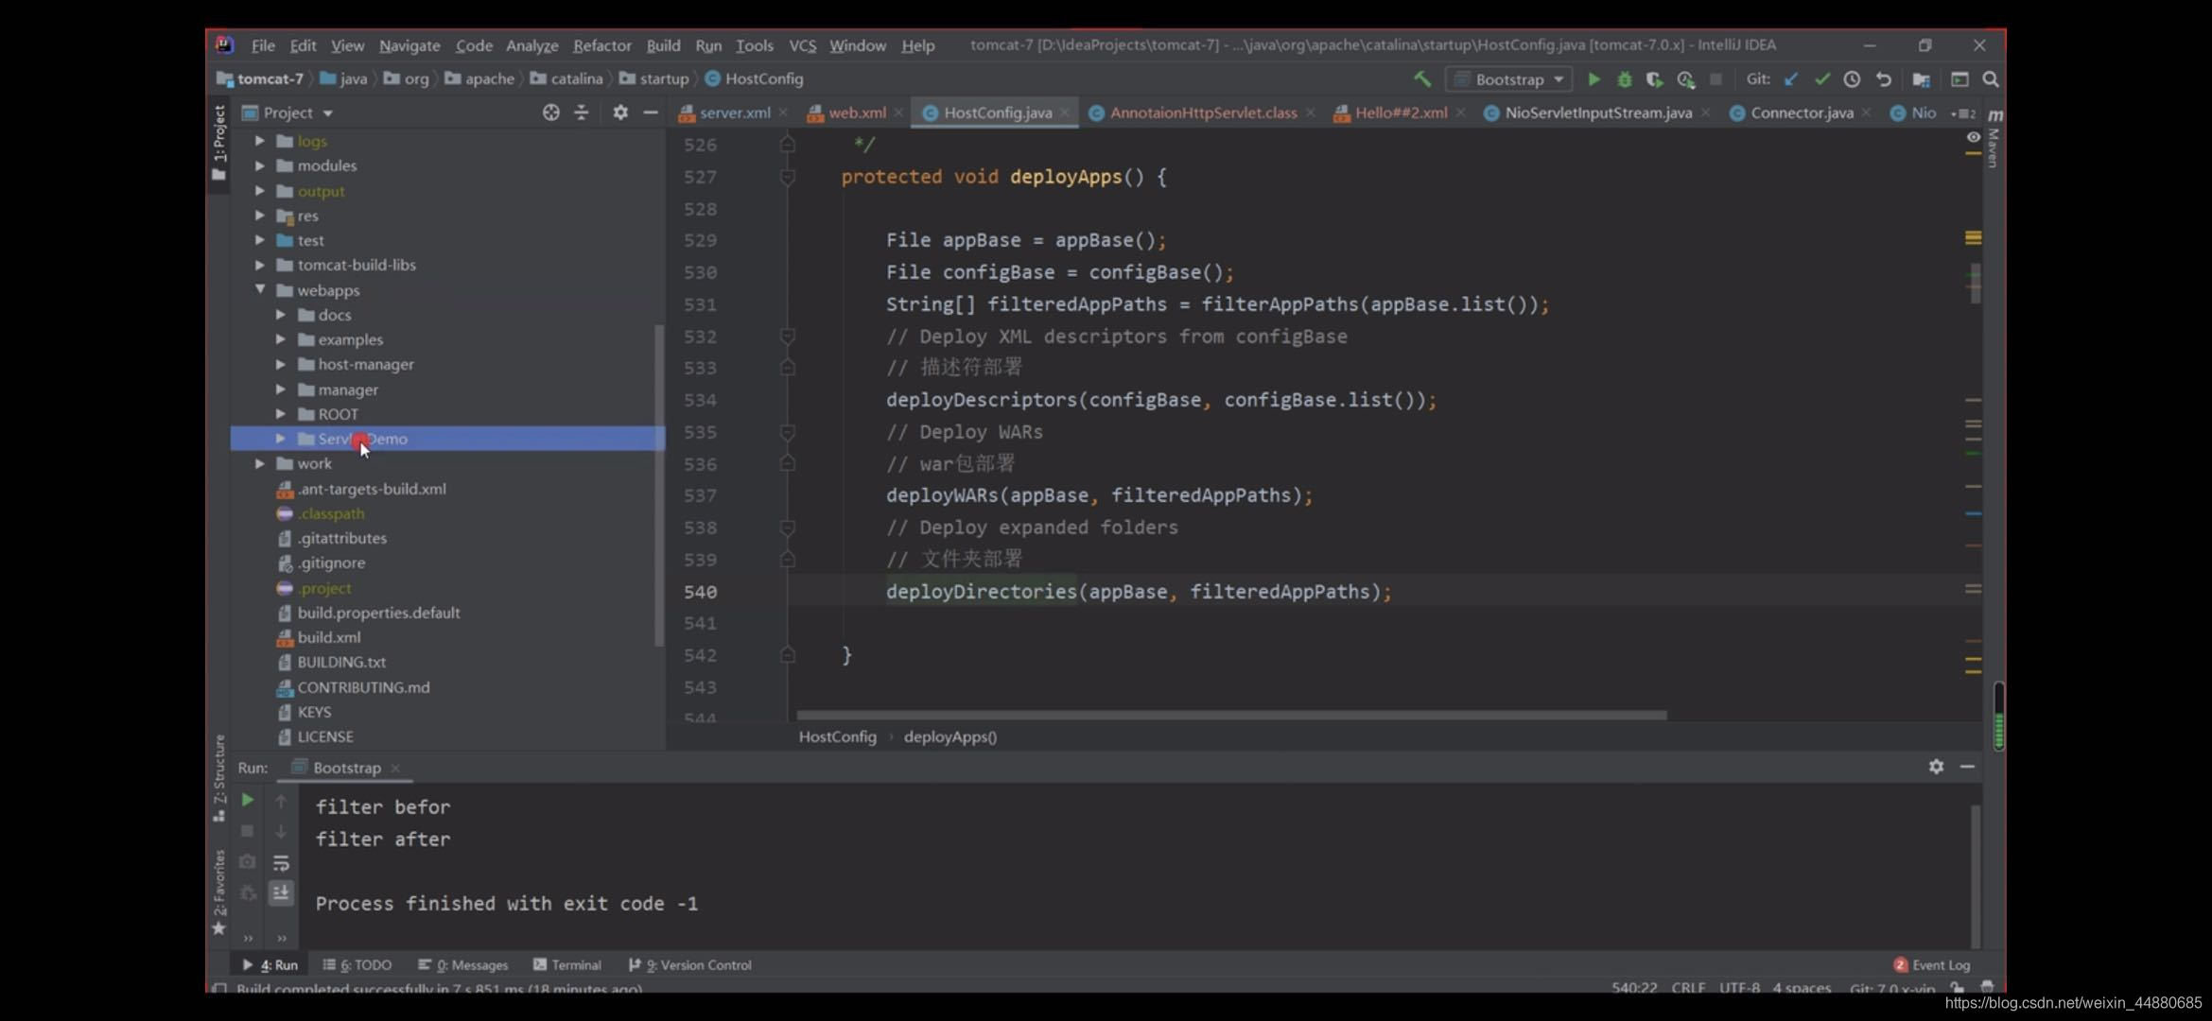This screenshot has height=1021, width=2212.
Task: Click the profiler run icon
Action: 1685,79
